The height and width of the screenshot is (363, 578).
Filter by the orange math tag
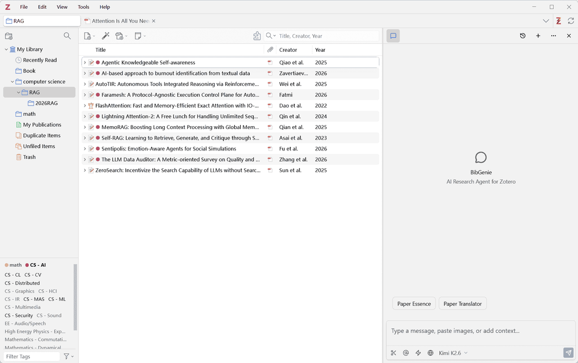[x=13, y=265]
